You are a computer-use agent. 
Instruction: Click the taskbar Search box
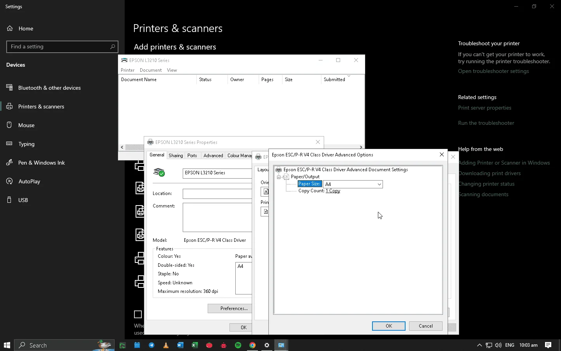click(64, 345)
